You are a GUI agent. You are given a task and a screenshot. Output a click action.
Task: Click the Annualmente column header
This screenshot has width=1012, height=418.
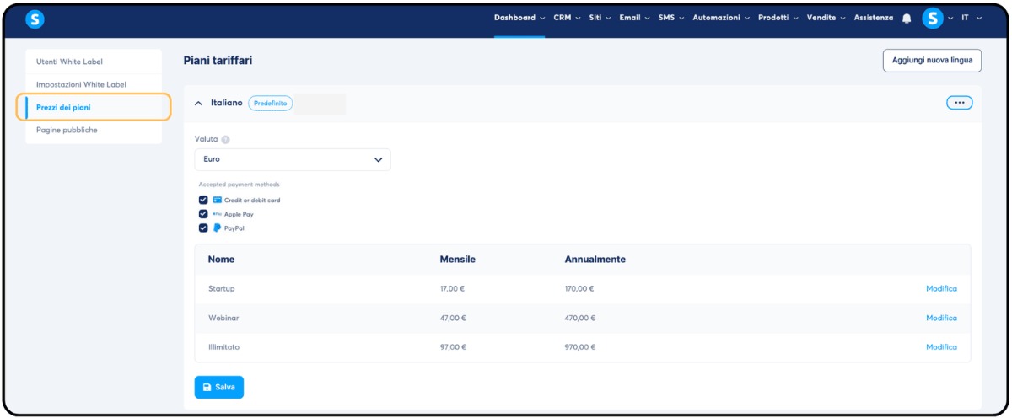click(595, 260)
